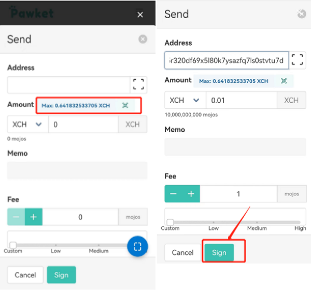Screen dimensions: 311x290
Task: Close the Pawket dark header with the X
Action: click(x=140, y=15)
